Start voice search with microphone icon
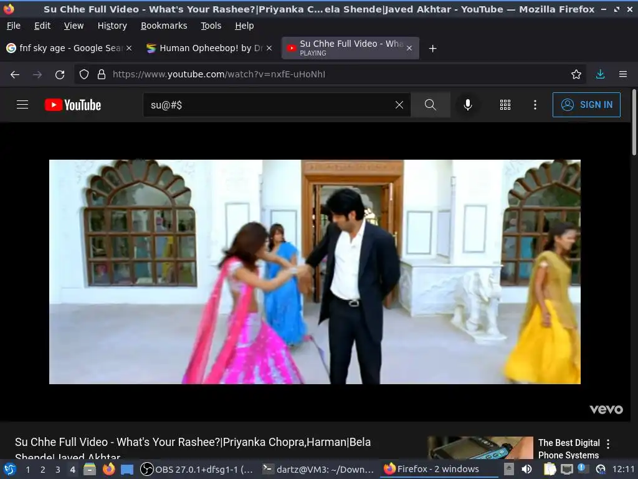The height and width of the screenshot is (479, 638). [x=468, y=105]
